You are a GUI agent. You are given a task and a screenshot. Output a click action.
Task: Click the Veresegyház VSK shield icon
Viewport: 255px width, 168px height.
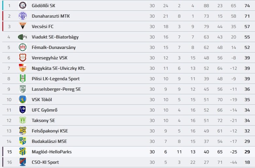[x=23, y=58]
